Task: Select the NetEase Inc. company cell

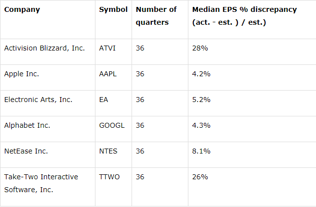Action: pyautogui.click(x=26, y=151)
